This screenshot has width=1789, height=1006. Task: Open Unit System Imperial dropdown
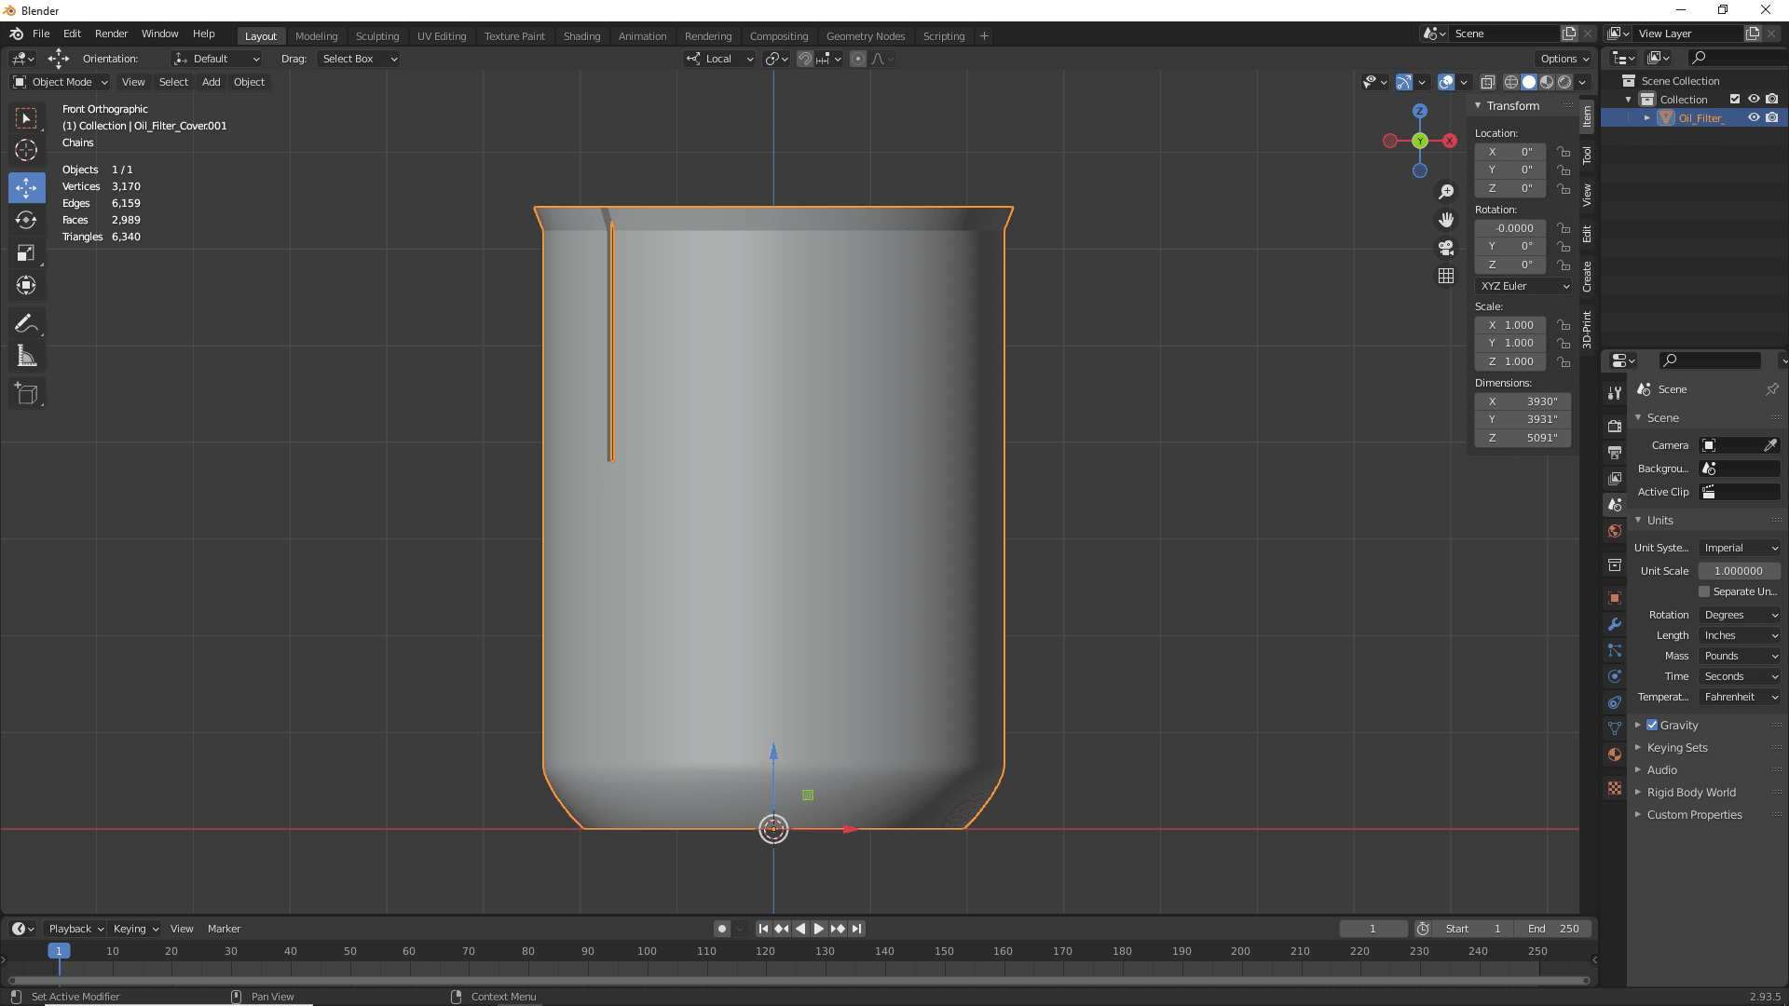1741,548
